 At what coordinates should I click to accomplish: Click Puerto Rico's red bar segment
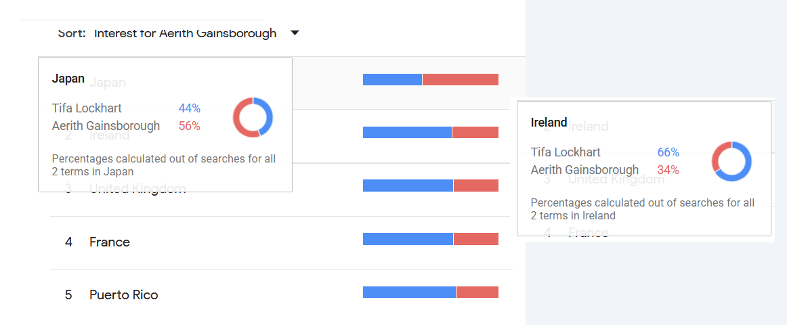(x=477, y=292)
